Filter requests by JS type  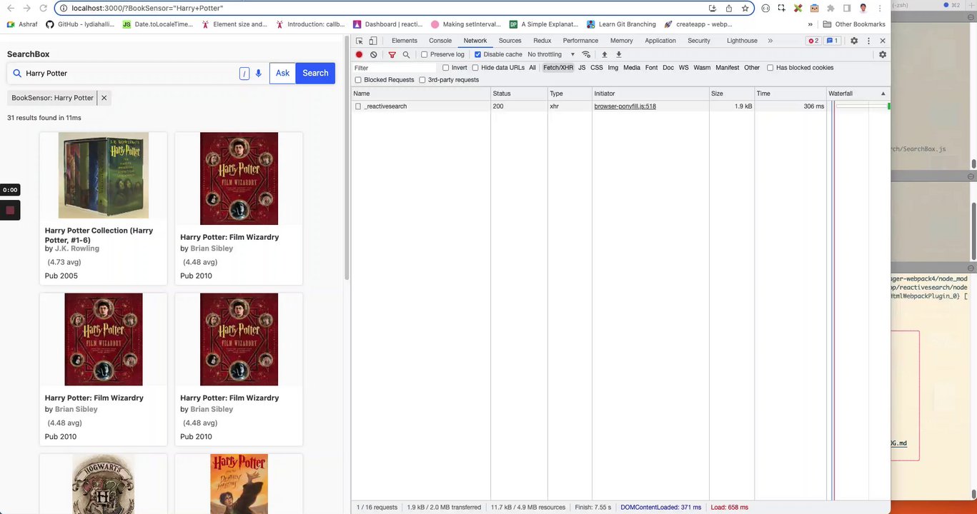[x=582, y=68]
